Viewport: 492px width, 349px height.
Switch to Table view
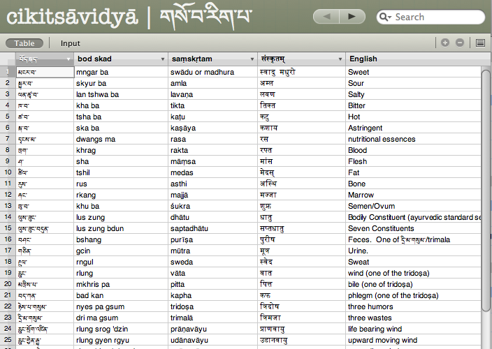(24, 43)
